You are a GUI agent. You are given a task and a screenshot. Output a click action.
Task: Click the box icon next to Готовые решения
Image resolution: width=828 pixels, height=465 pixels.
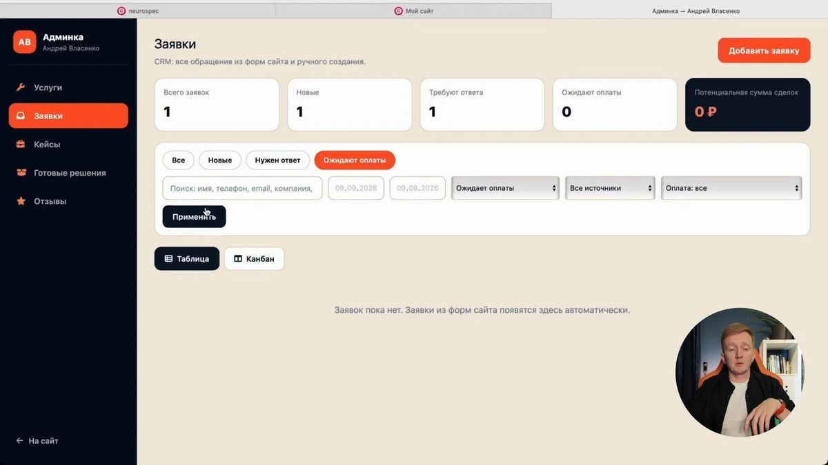click(x=21, y=173)
